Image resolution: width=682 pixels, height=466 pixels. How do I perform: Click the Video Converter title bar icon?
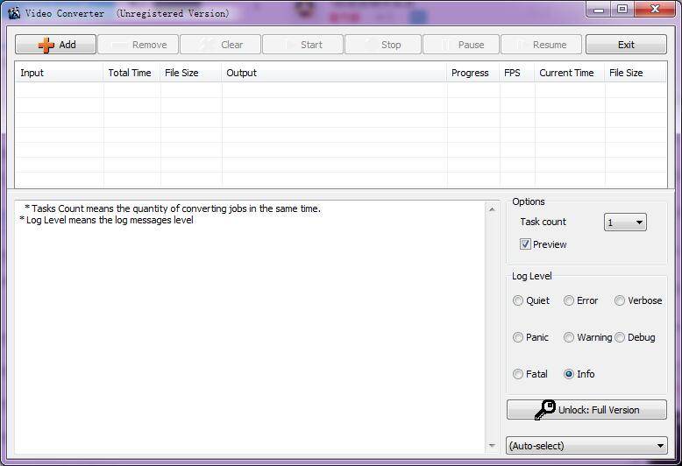point(13,13)
